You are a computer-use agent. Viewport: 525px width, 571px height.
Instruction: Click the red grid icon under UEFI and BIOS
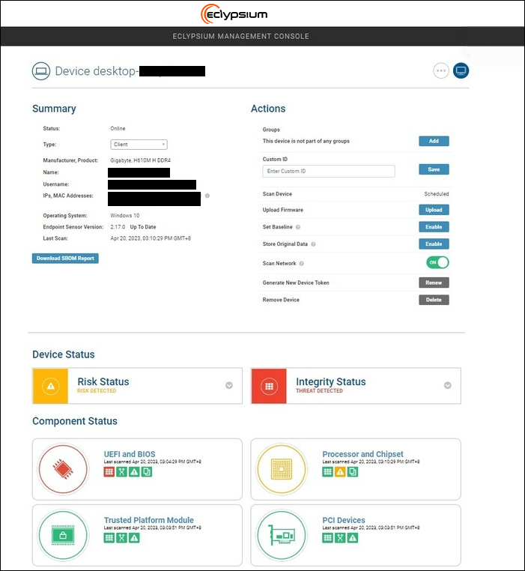109,472
